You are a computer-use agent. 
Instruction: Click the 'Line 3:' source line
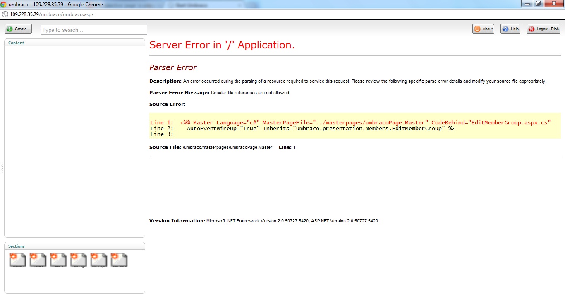pyautogui.click(x=162, y=134)
